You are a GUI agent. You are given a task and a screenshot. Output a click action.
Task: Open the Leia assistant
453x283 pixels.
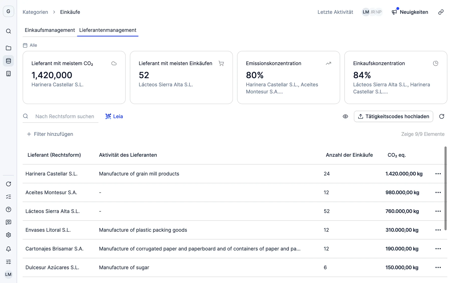click(114, 116)
